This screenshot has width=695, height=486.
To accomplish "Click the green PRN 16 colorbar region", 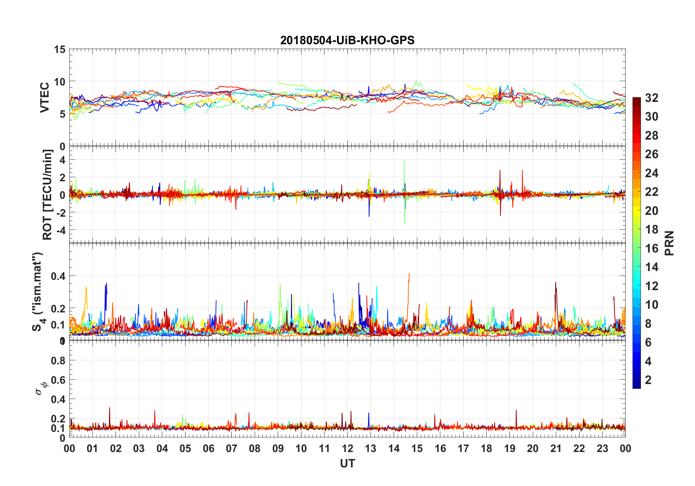I will (637, 248).
